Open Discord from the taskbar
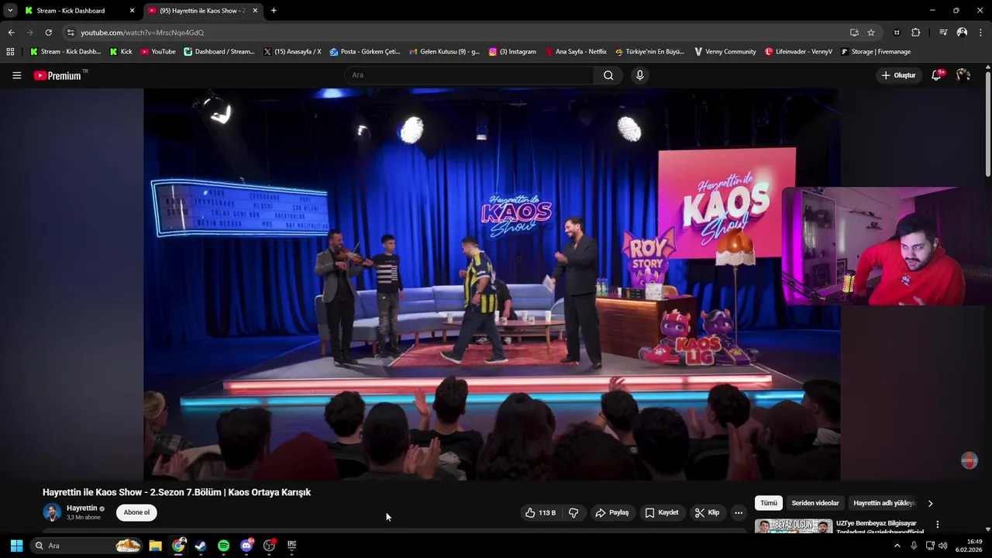Viewport: 992px width, 558px height. (x=246, y=546)
